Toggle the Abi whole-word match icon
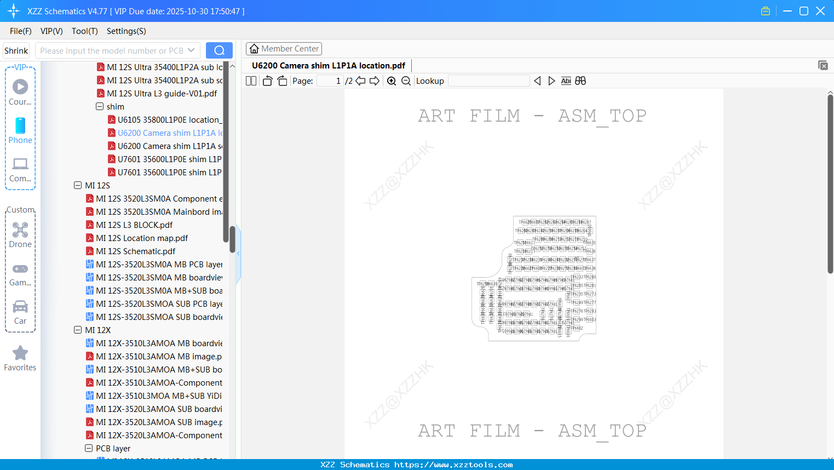The image size is (834, 470). 566,81
